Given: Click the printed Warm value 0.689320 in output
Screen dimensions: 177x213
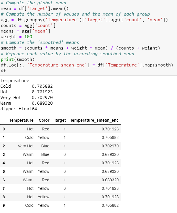Looking at the screenshot, I should point(42,103).
